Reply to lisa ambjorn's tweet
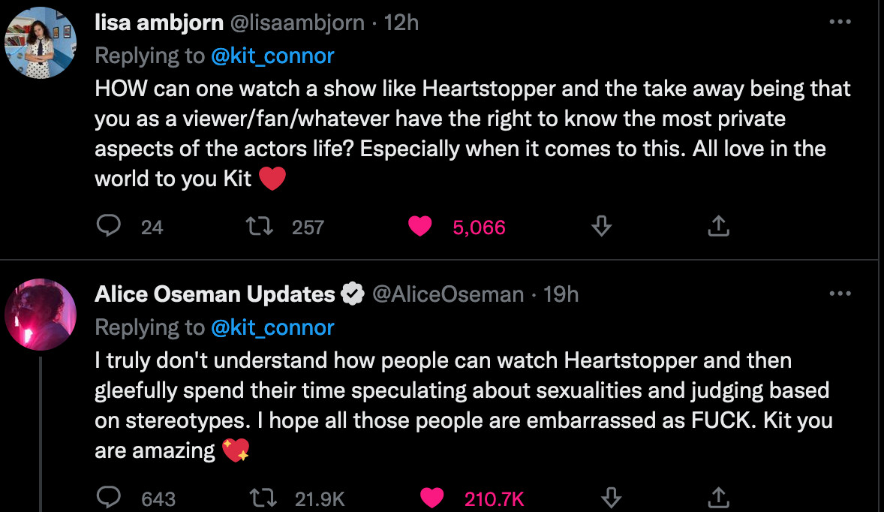Image resolution: width=884 pixels, height=512 pixels. (109, 226)
